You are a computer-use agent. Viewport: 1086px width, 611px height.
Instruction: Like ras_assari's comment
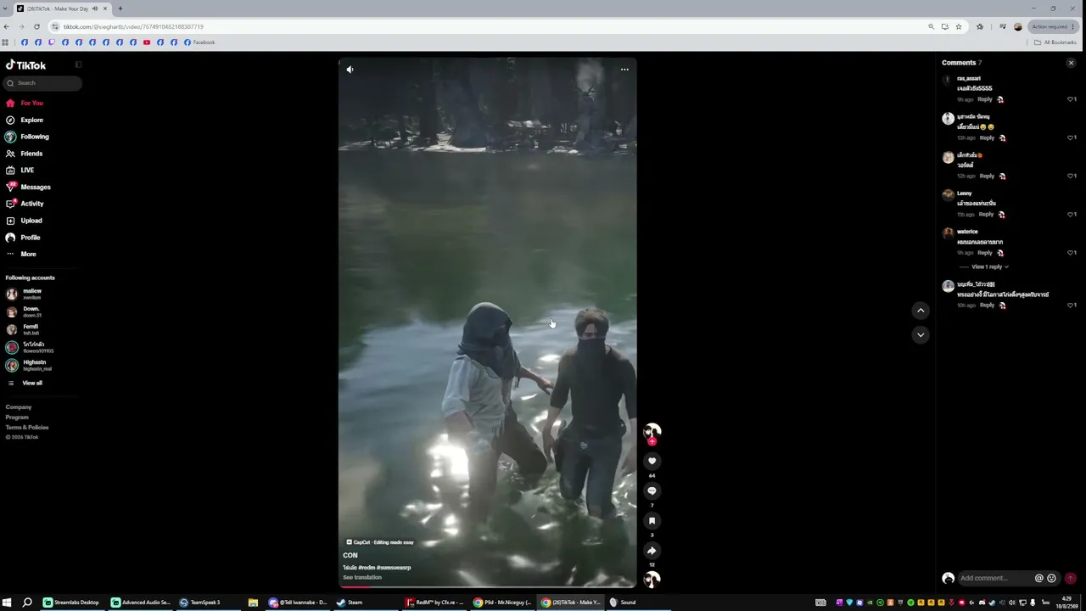tap(1071, 99)
